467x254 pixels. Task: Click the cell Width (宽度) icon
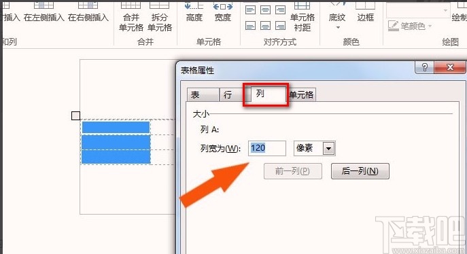click(223, 12)
